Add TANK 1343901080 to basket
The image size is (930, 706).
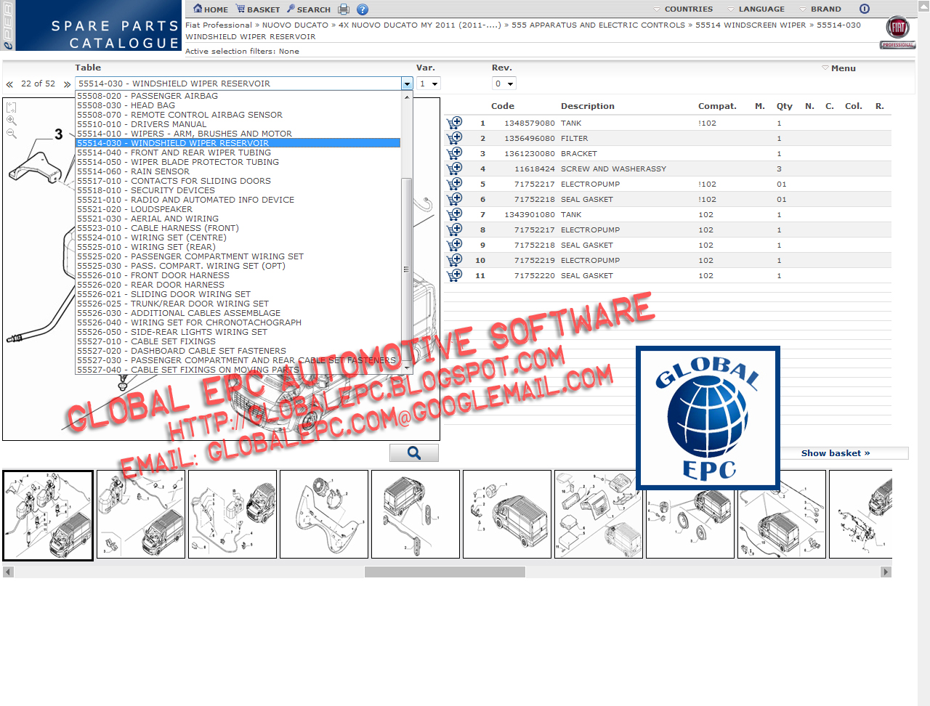coord(455,214)
